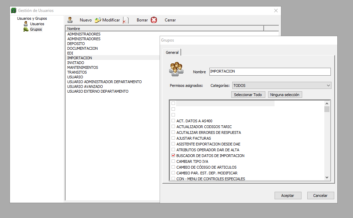Click the Modificar pencil icon
This screenshot has height=218, width=353.
tap(98, 20)
